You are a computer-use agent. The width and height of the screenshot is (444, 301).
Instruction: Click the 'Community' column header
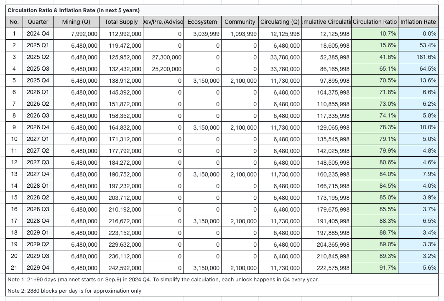tap(240, 22)
